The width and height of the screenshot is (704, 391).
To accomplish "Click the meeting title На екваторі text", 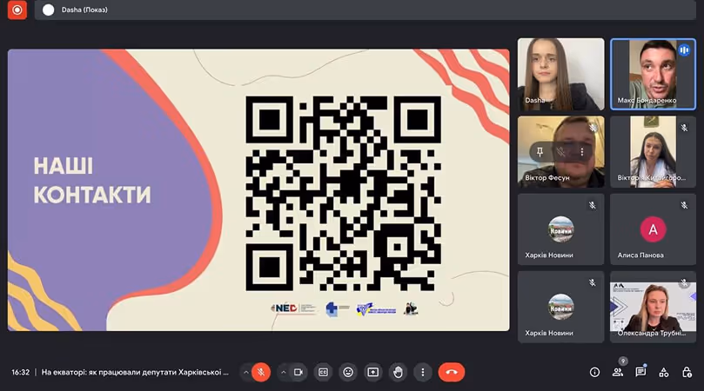I will tap(135, 372).
